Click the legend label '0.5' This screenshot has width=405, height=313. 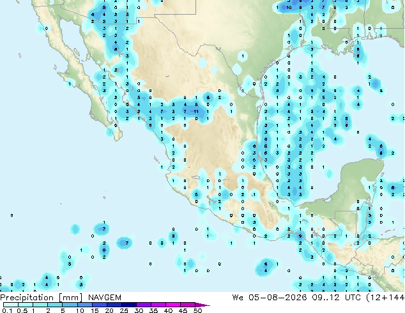click(22, 310)
